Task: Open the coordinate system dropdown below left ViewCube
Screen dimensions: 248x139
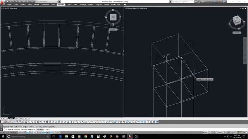Action: 113,29
